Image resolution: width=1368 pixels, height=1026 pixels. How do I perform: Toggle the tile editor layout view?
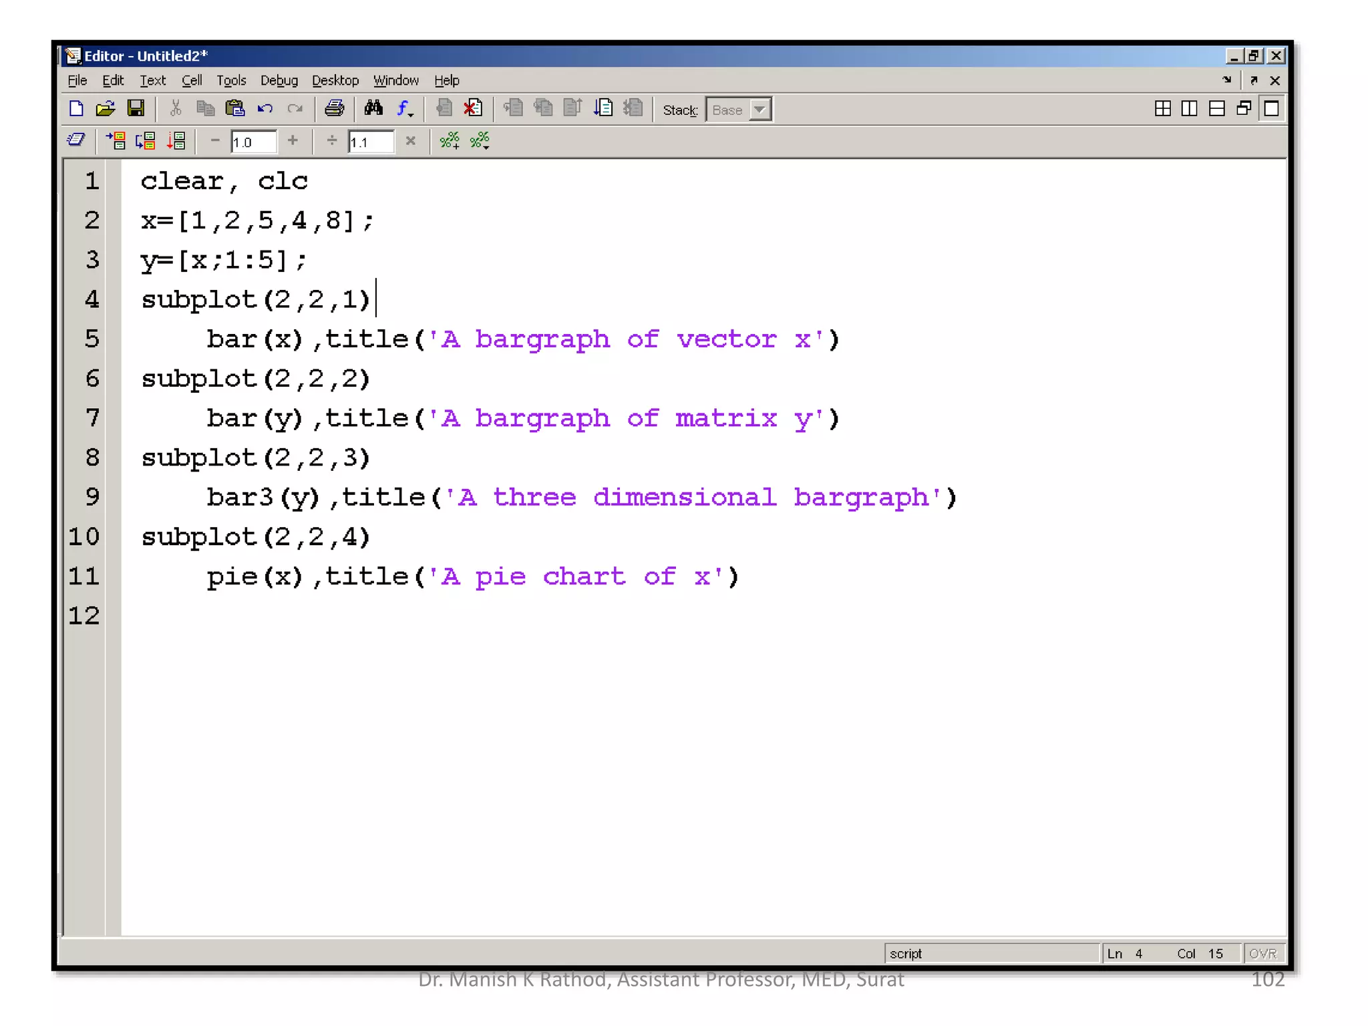(x=1162, y=109)
